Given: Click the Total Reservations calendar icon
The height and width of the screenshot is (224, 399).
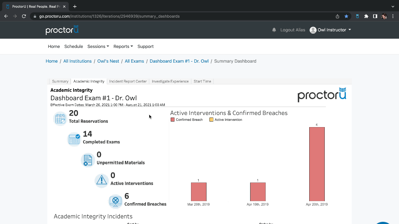Looking at the screenshot, I should [x=60, y=119].
